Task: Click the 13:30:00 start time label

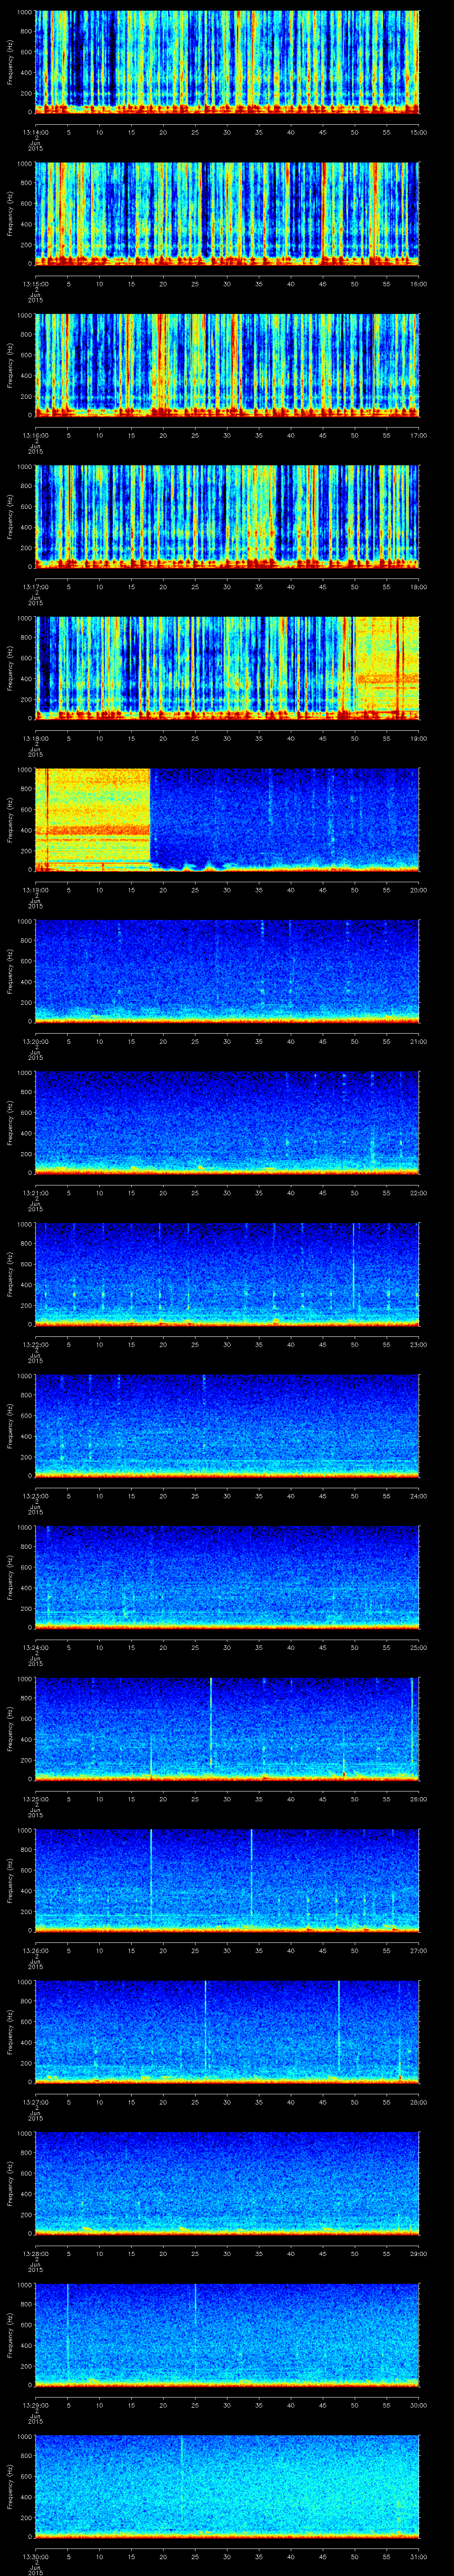Action: click(x=35, y=2555)
